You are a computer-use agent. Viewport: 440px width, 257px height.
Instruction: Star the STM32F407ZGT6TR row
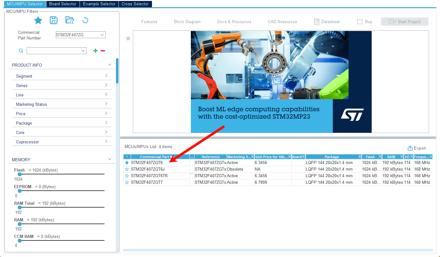127,176
